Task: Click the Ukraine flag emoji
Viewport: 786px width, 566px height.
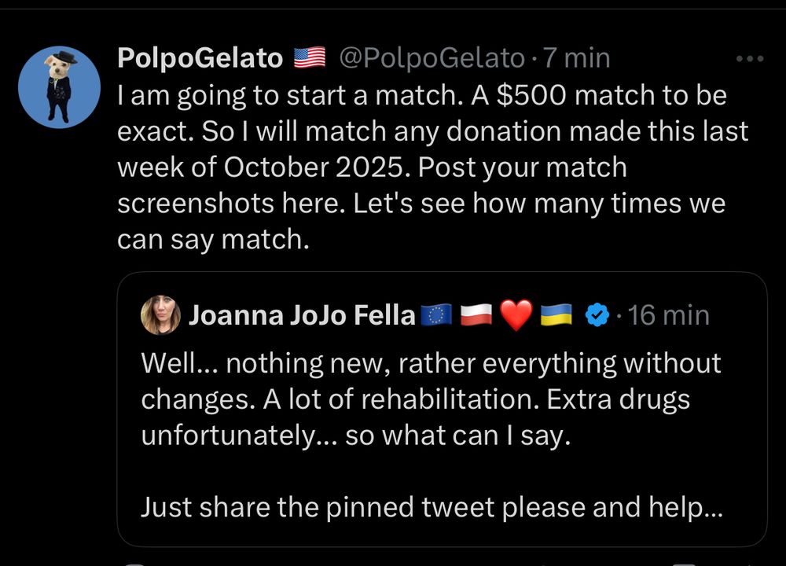Action: pos(556,315)
